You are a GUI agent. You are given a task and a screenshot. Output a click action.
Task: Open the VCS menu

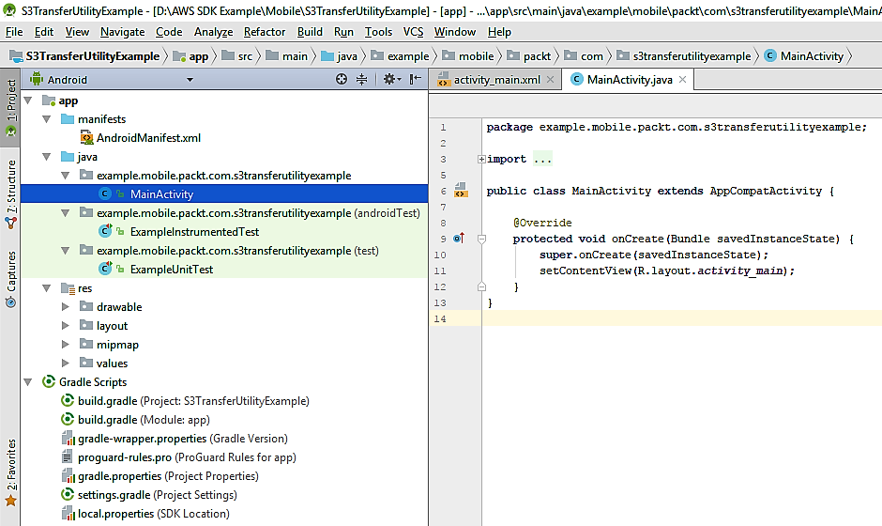(x=414, y=32)
